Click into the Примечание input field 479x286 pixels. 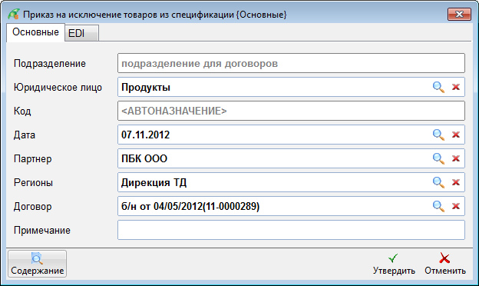click(291, 230)
